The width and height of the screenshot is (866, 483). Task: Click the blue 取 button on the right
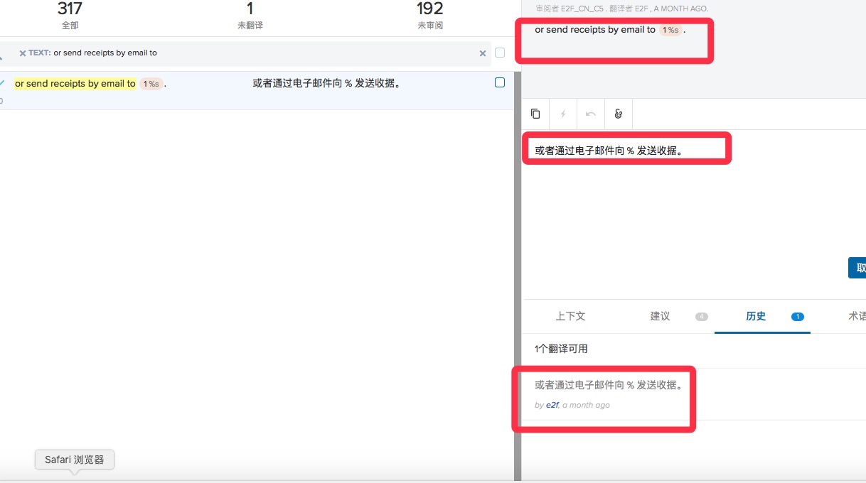pyautogui.click(x=858, y=268)
